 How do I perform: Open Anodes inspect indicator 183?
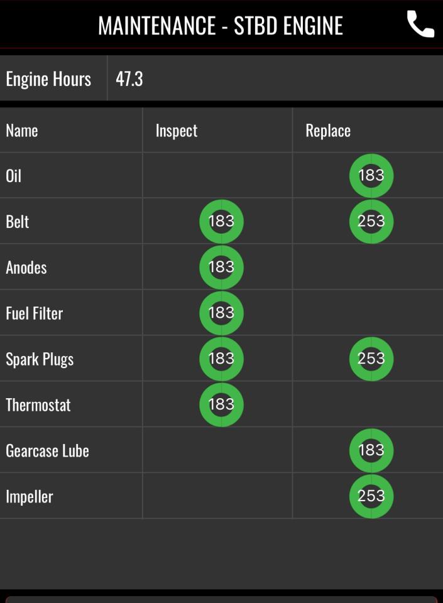click(221, 268)
